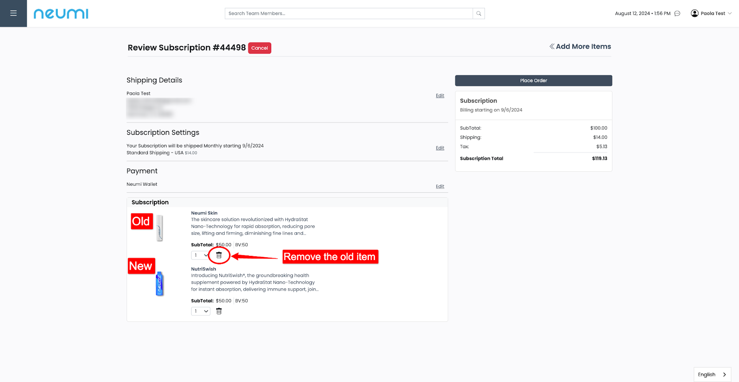
Task: Expand the English language selector
Action: [712, 374]
